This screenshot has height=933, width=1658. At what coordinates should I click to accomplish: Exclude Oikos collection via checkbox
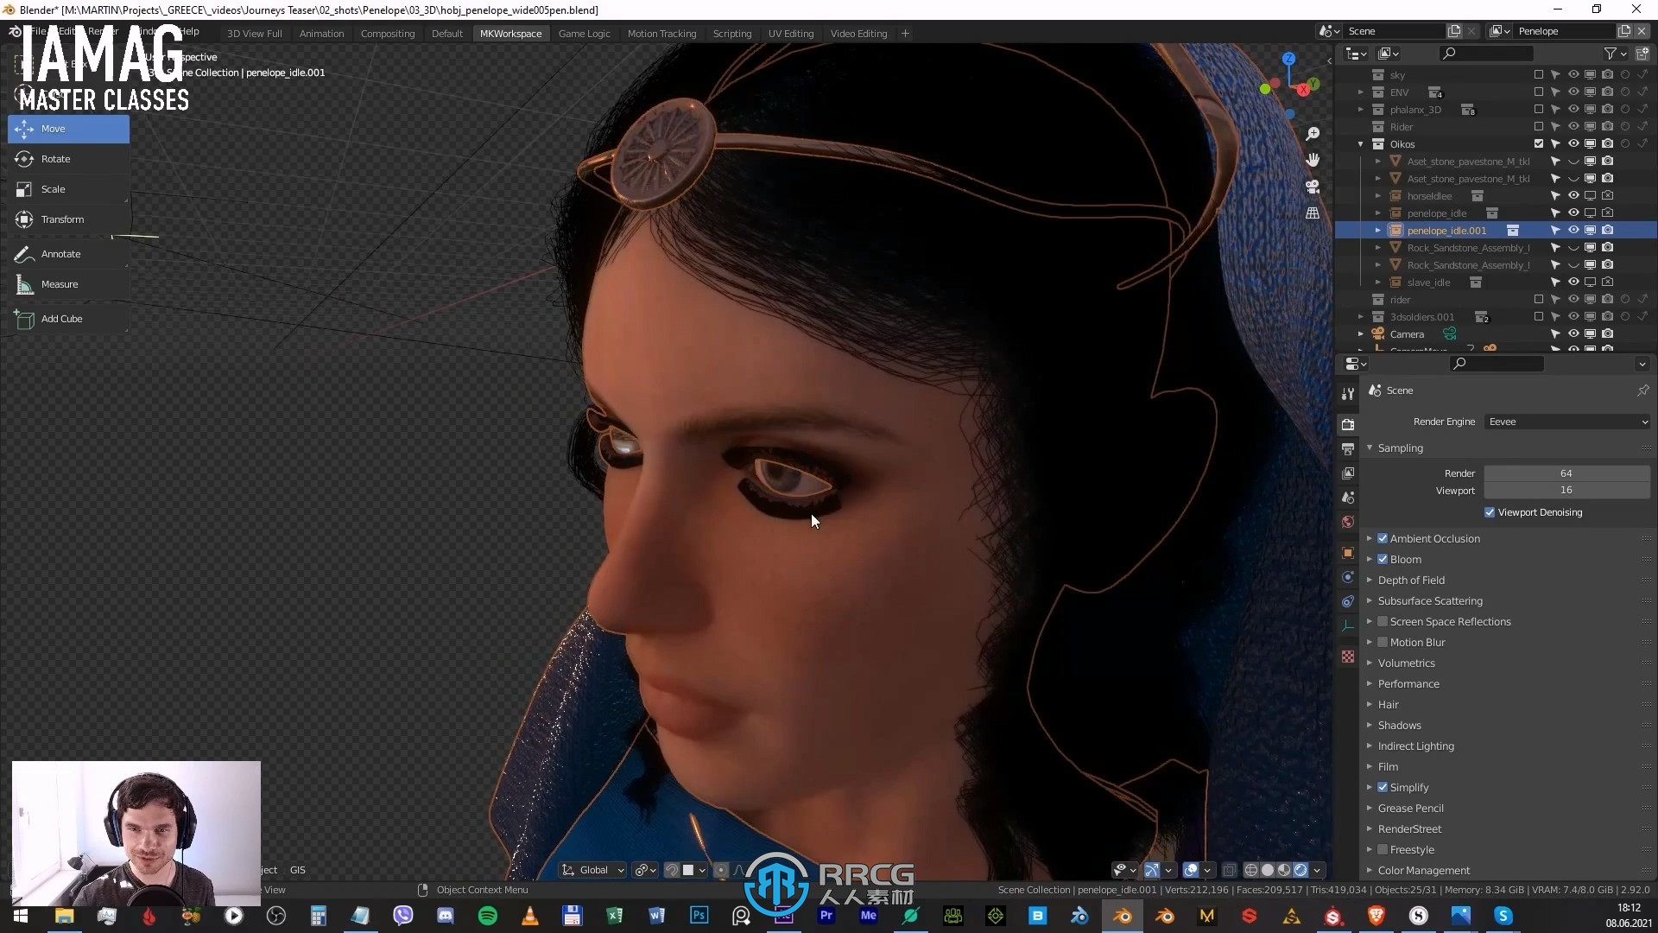click(1538, 143)
